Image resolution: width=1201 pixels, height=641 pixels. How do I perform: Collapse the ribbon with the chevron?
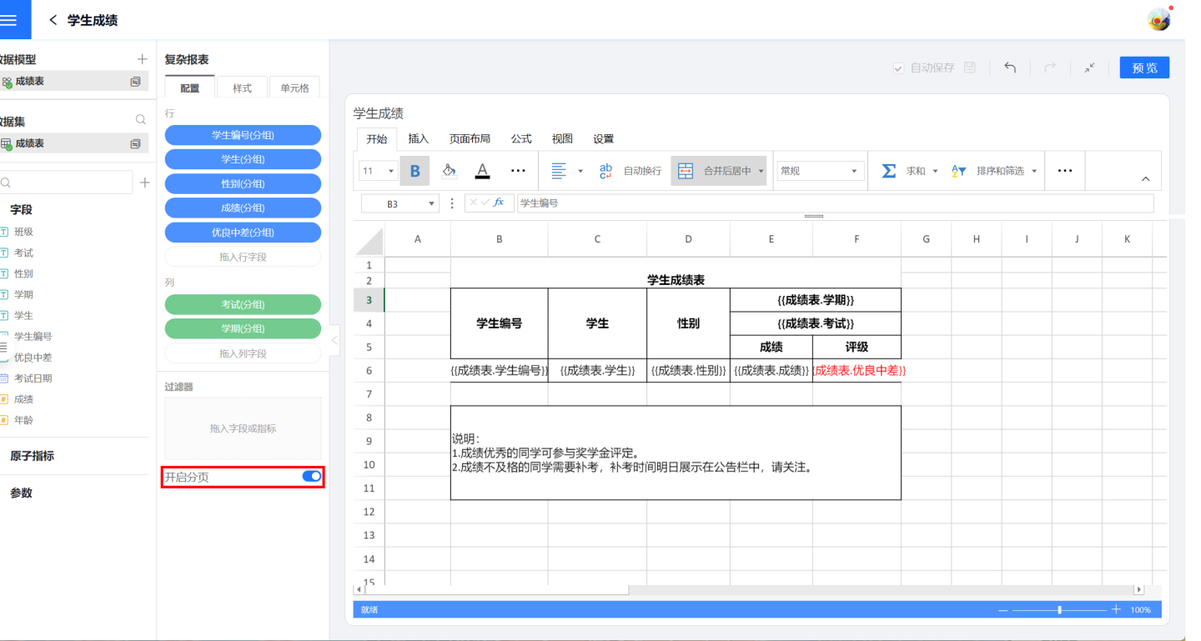[x=1145, y=178]
